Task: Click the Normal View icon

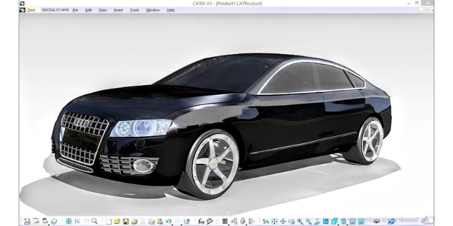Action: click(x=317, y=221)
